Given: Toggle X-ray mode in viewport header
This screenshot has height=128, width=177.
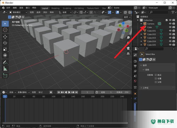Looking at the screenshot, I should pos(125,12).
